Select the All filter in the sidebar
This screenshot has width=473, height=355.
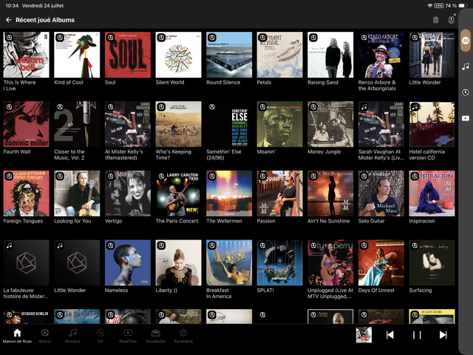coord(466,41)
